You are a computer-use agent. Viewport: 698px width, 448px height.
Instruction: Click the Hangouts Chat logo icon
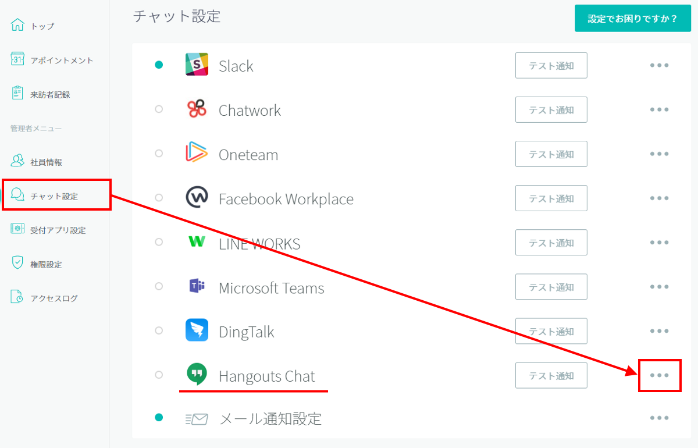tap(197, 375)
